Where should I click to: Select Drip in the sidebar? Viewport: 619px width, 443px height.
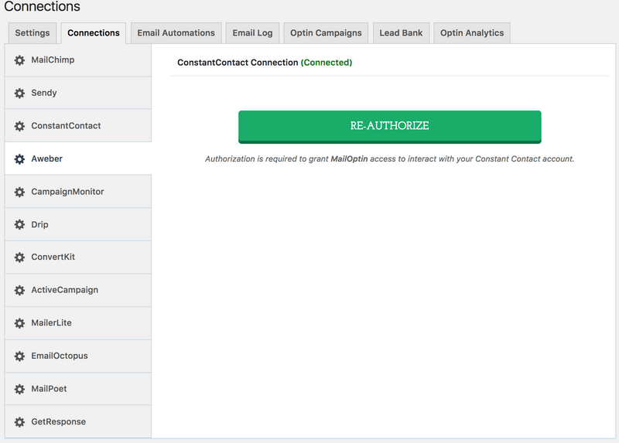[x=78, y=224]
